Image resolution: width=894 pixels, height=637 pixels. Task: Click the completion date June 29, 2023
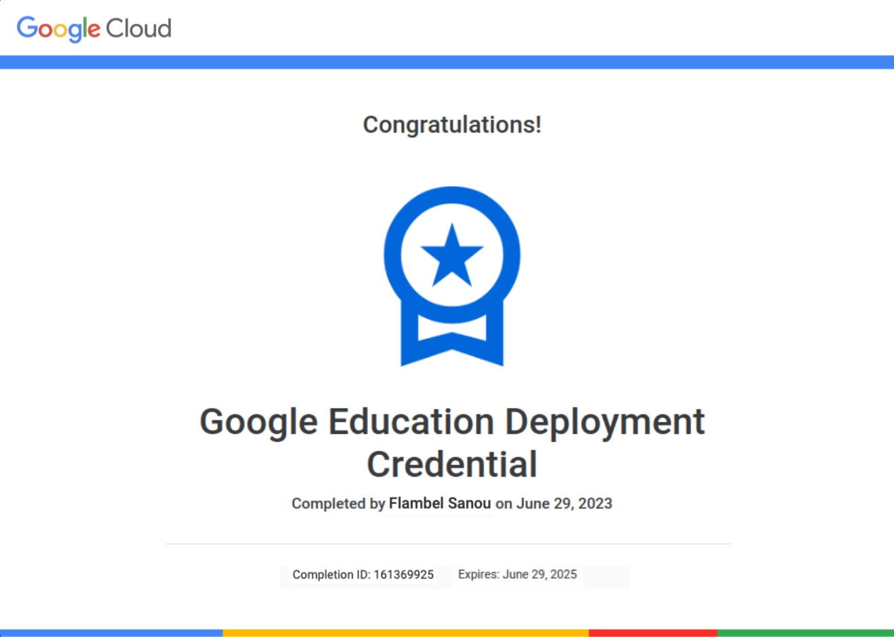click(x=564, y=503)
